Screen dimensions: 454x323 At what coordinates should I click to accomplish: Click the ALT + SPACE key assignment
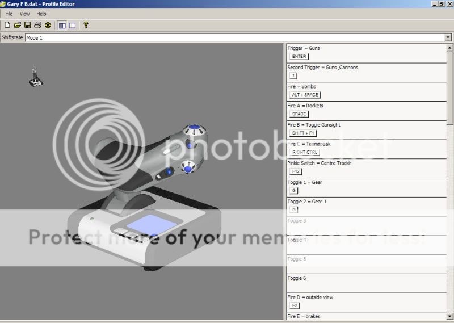(x=305, y=95)
